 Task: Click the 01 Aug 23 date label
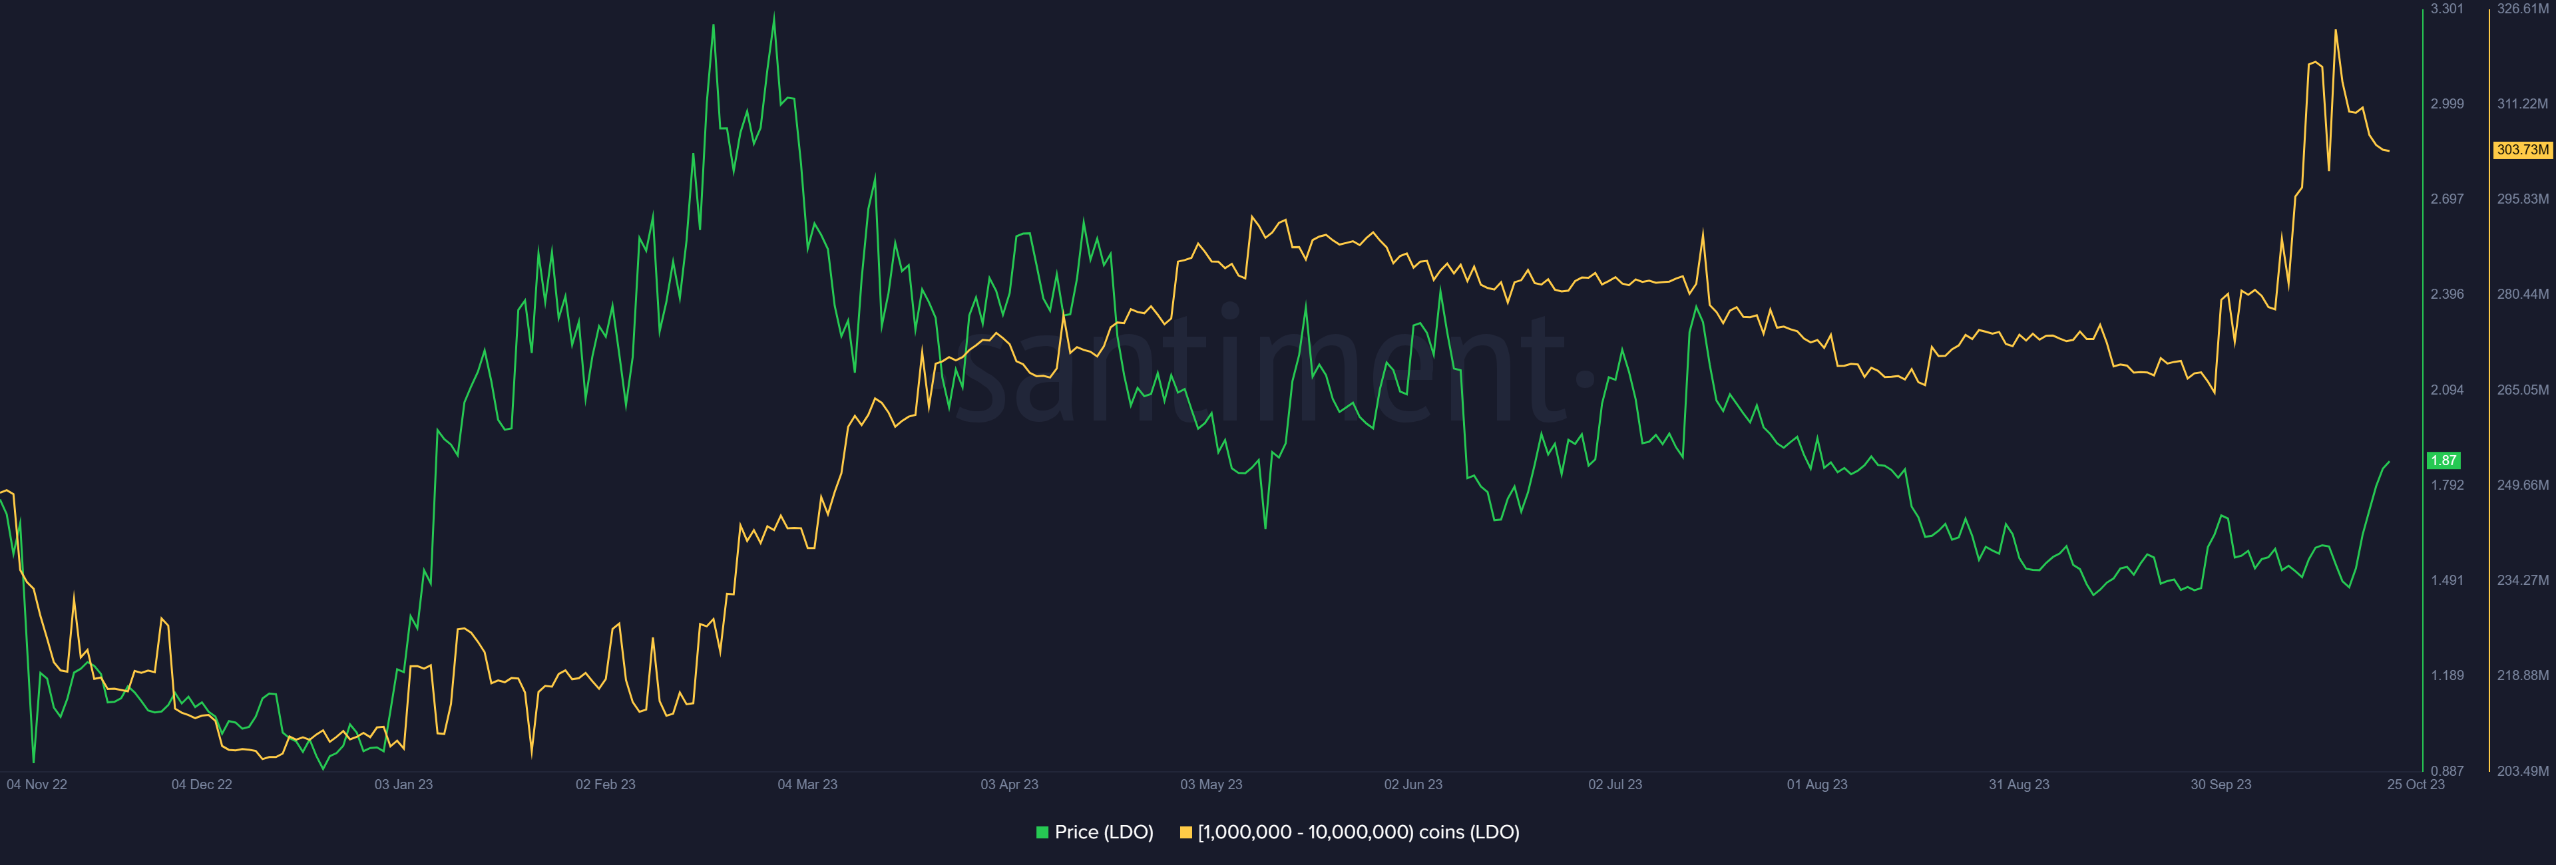tap(1816, 784)
